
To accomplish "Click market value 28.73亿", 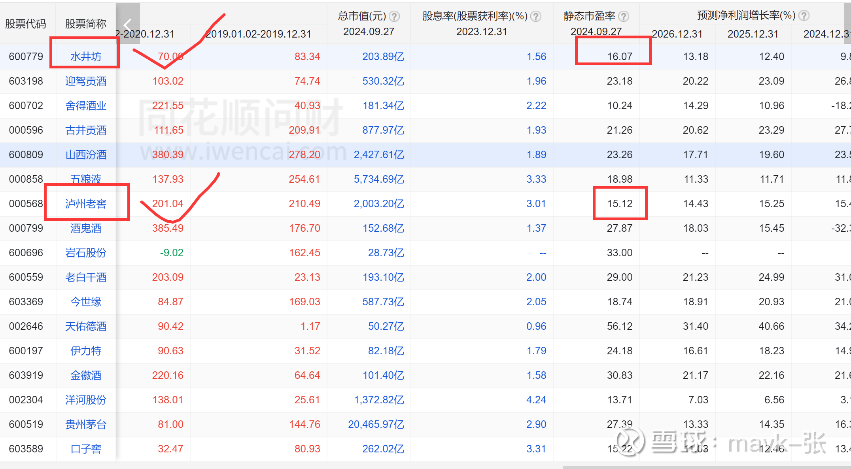I will tap(386, 253).
